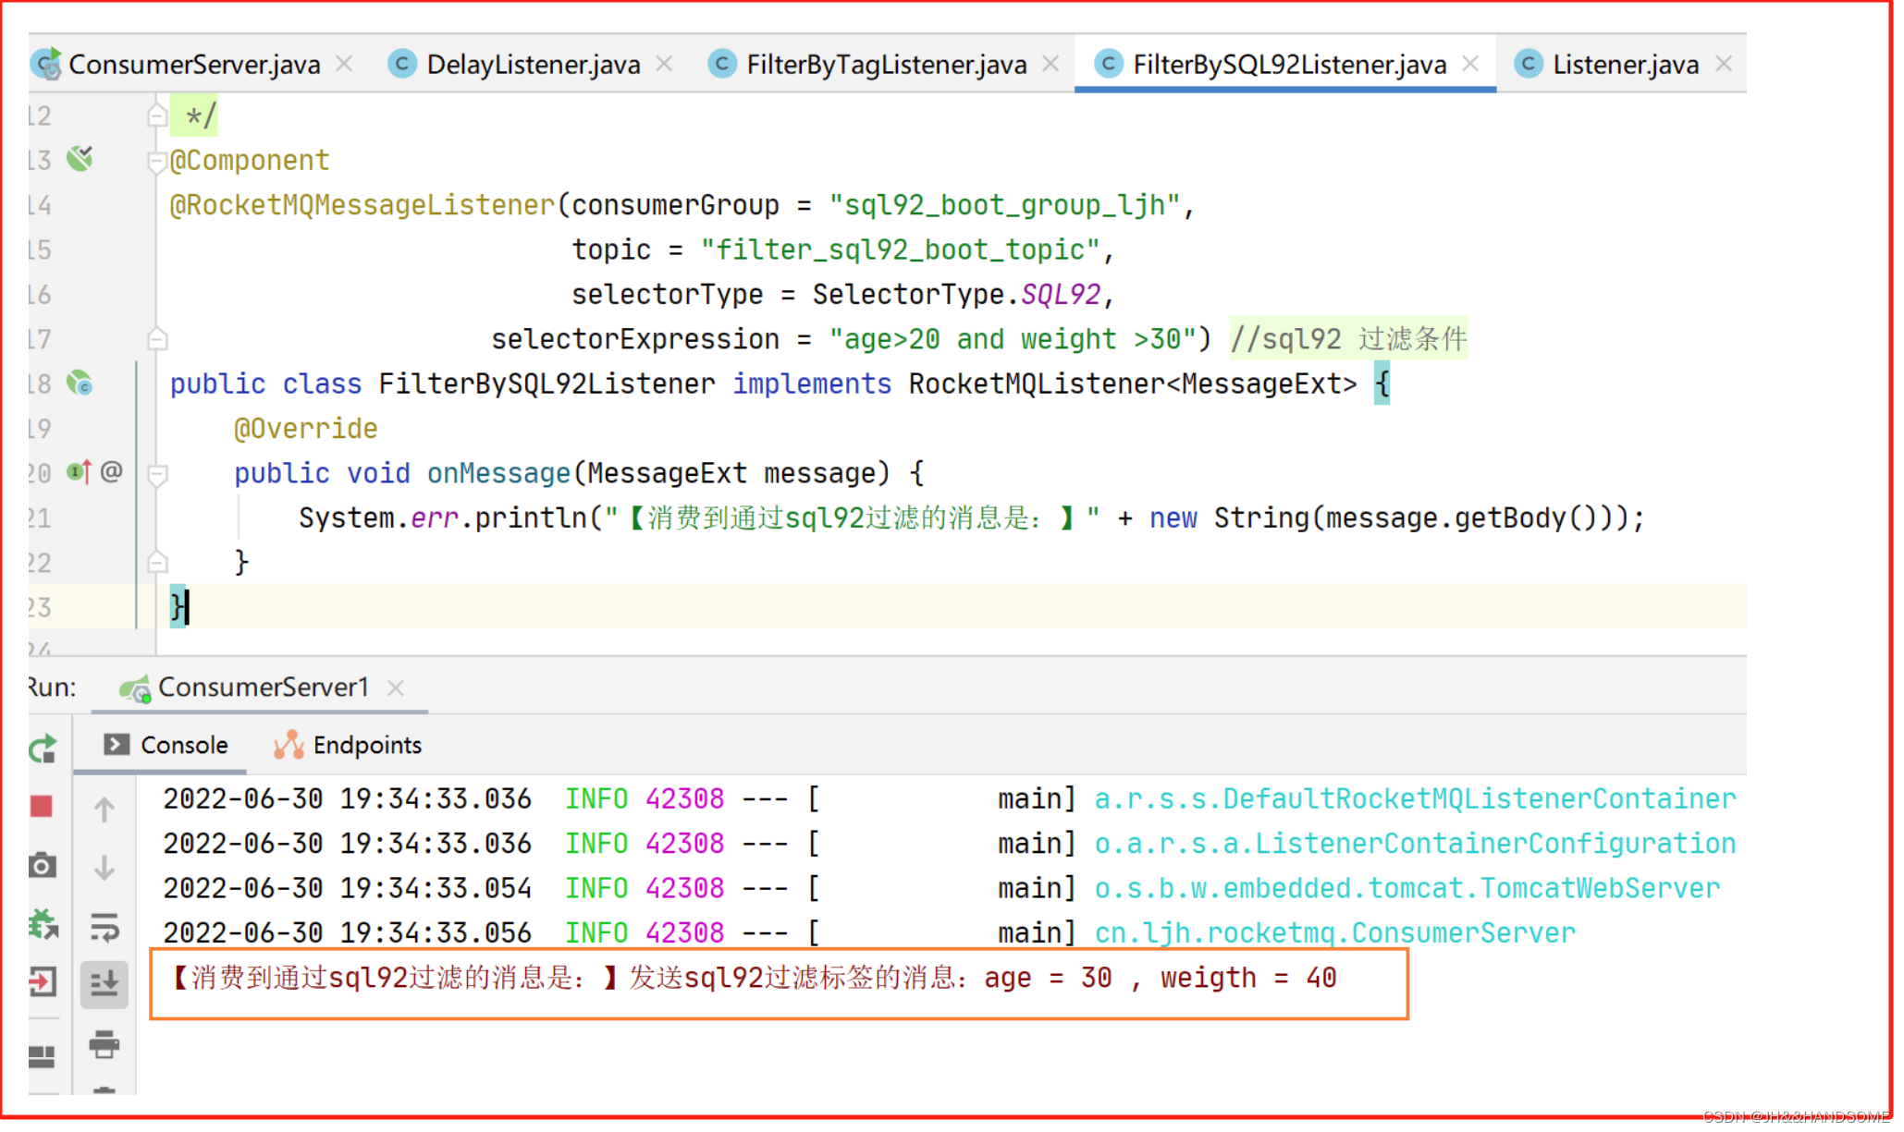Click the "sql92_boot_group_ljh" string

1004,205
